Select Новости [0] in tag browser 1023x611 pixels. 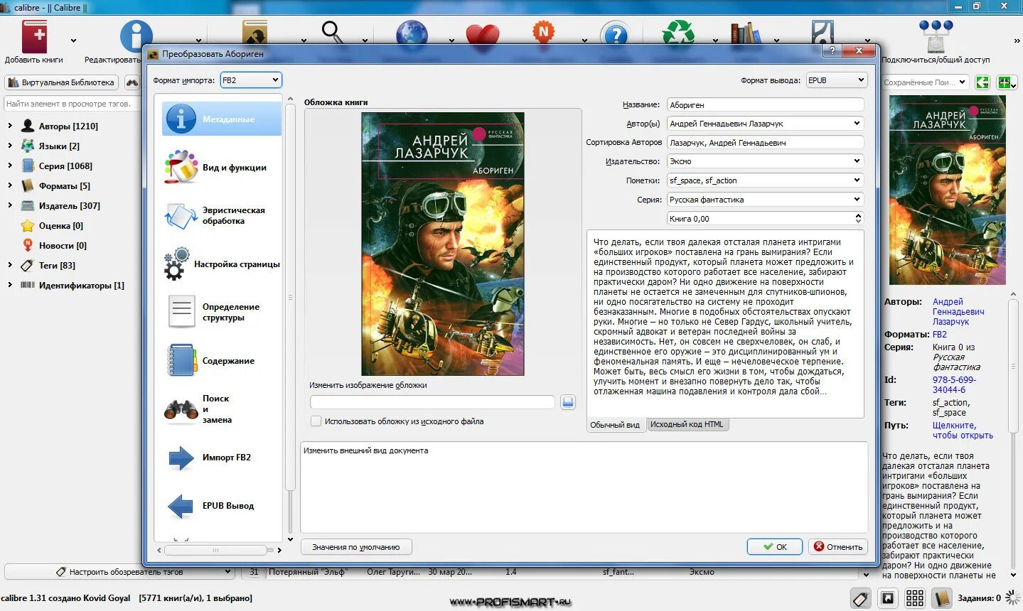tap(63, 246)
